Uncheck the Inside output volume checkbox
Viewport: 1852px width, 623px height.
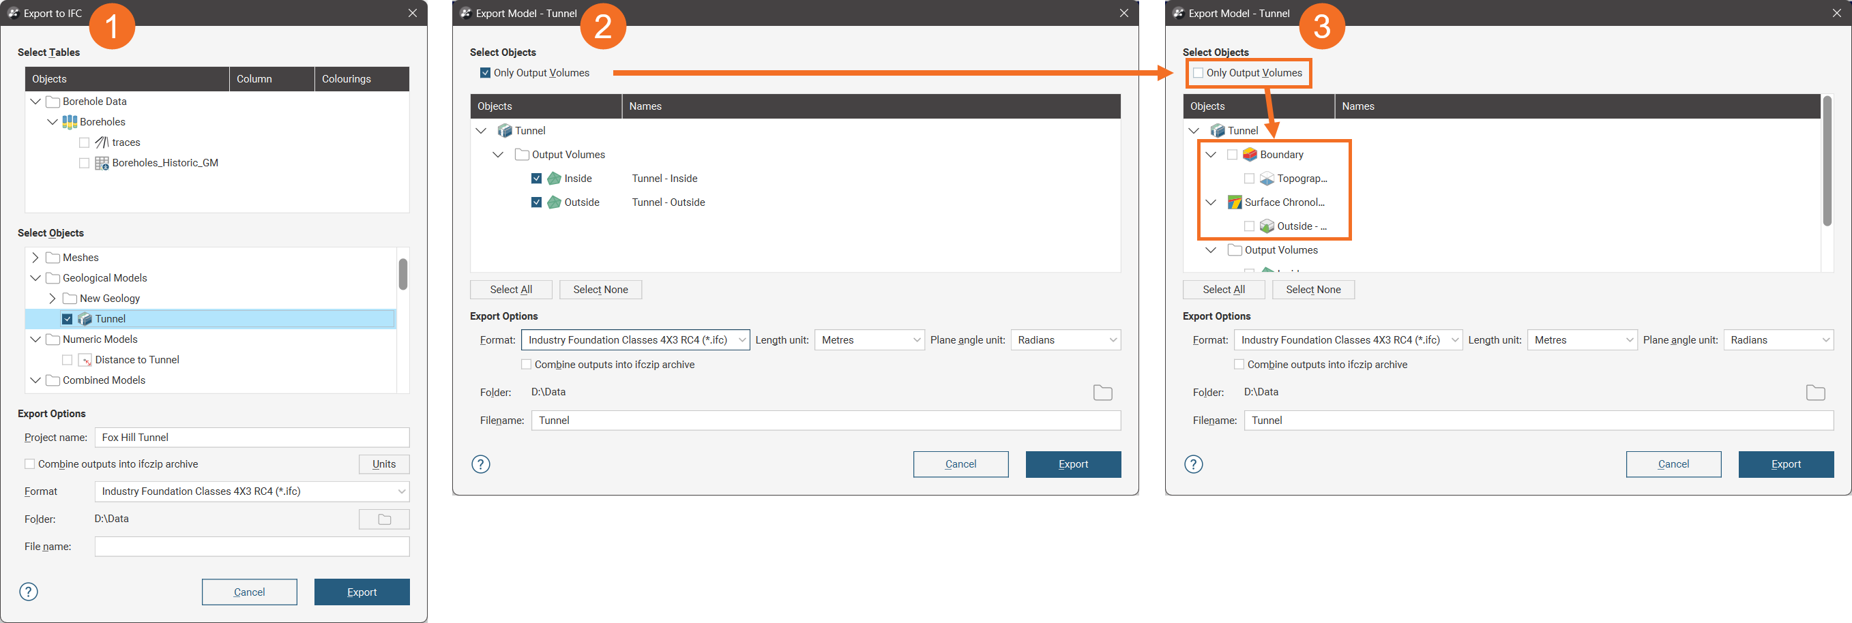(536, 179)
